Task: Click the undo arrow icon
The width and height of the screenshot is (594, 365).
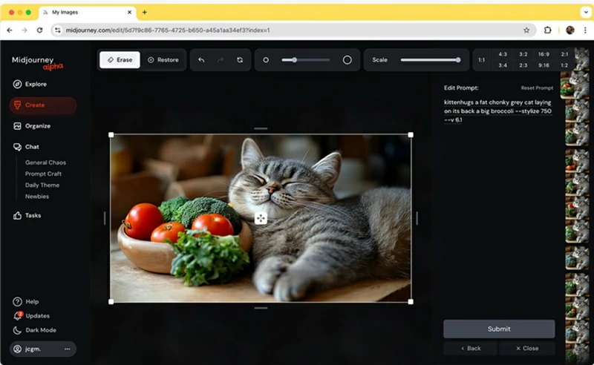Action: [201, 60]
